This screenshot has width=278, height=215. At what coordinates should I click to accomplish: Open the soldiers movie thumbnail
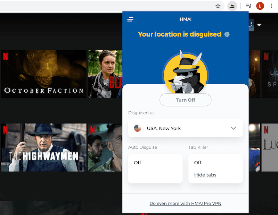(105, 147)
